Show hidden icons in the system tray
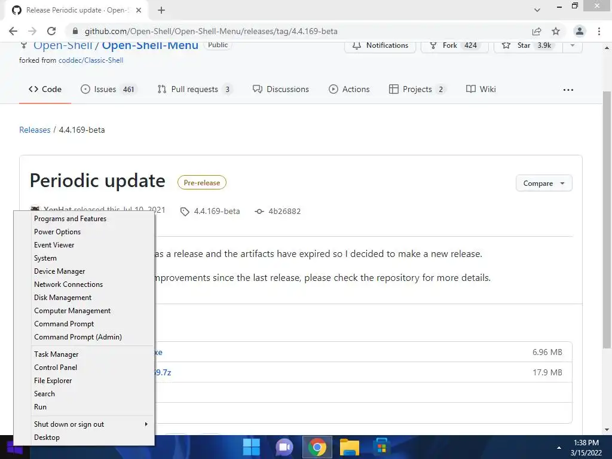 point(559,448)
